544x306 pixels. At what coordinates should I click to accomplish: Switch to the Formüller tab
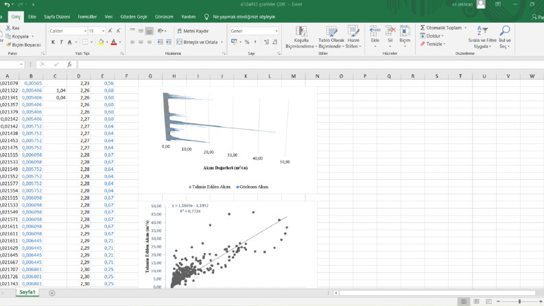(87, 16)
